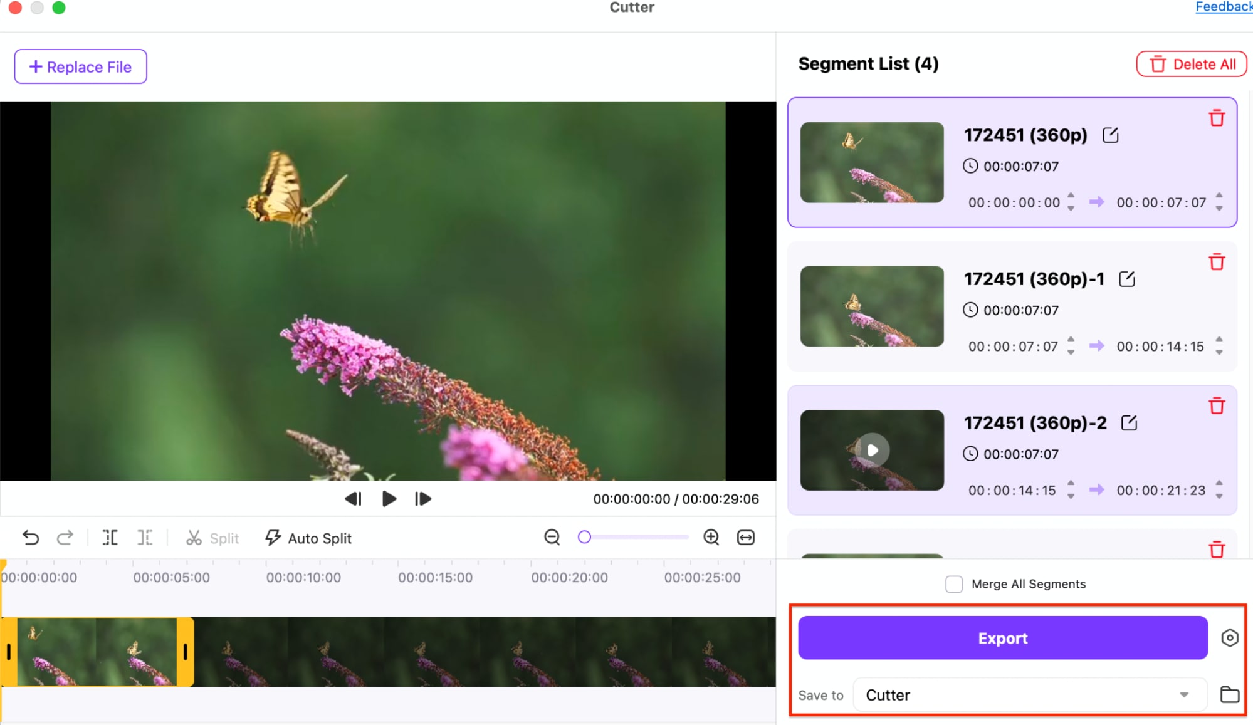
Task: Open the output folder icon
Action: point(1229,694)
